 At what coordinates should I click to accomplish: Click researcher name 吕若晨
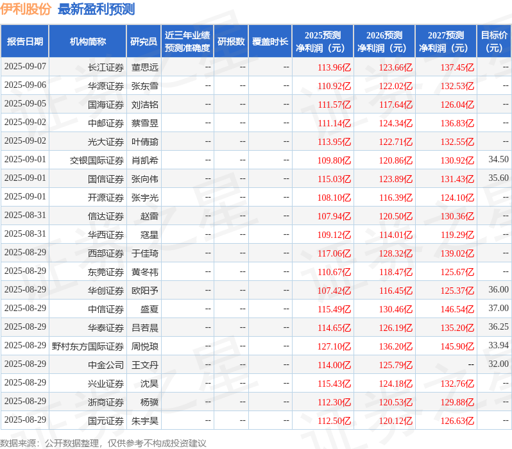(144, 328)
